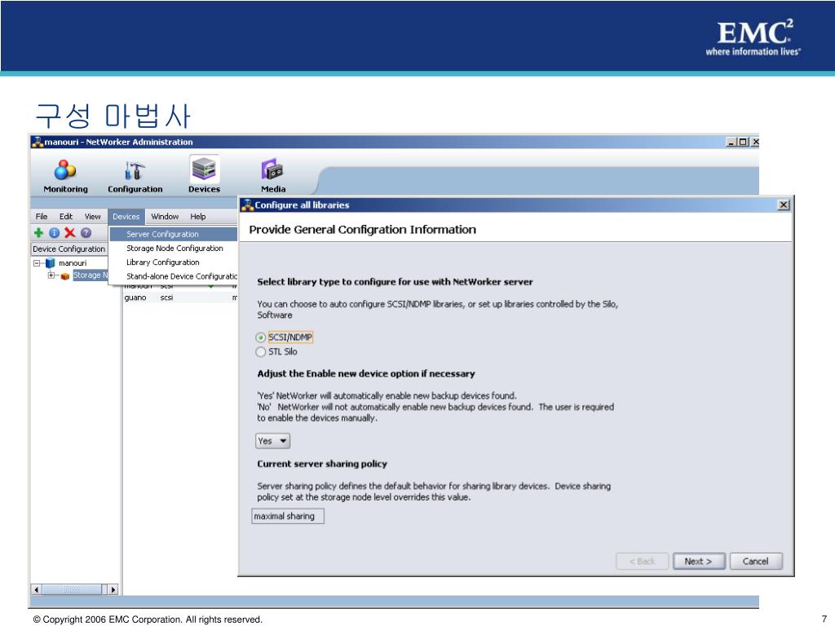
Task: Click the horizontal scrollbar thumb in tree panel
Action: [x=72, y=589]
